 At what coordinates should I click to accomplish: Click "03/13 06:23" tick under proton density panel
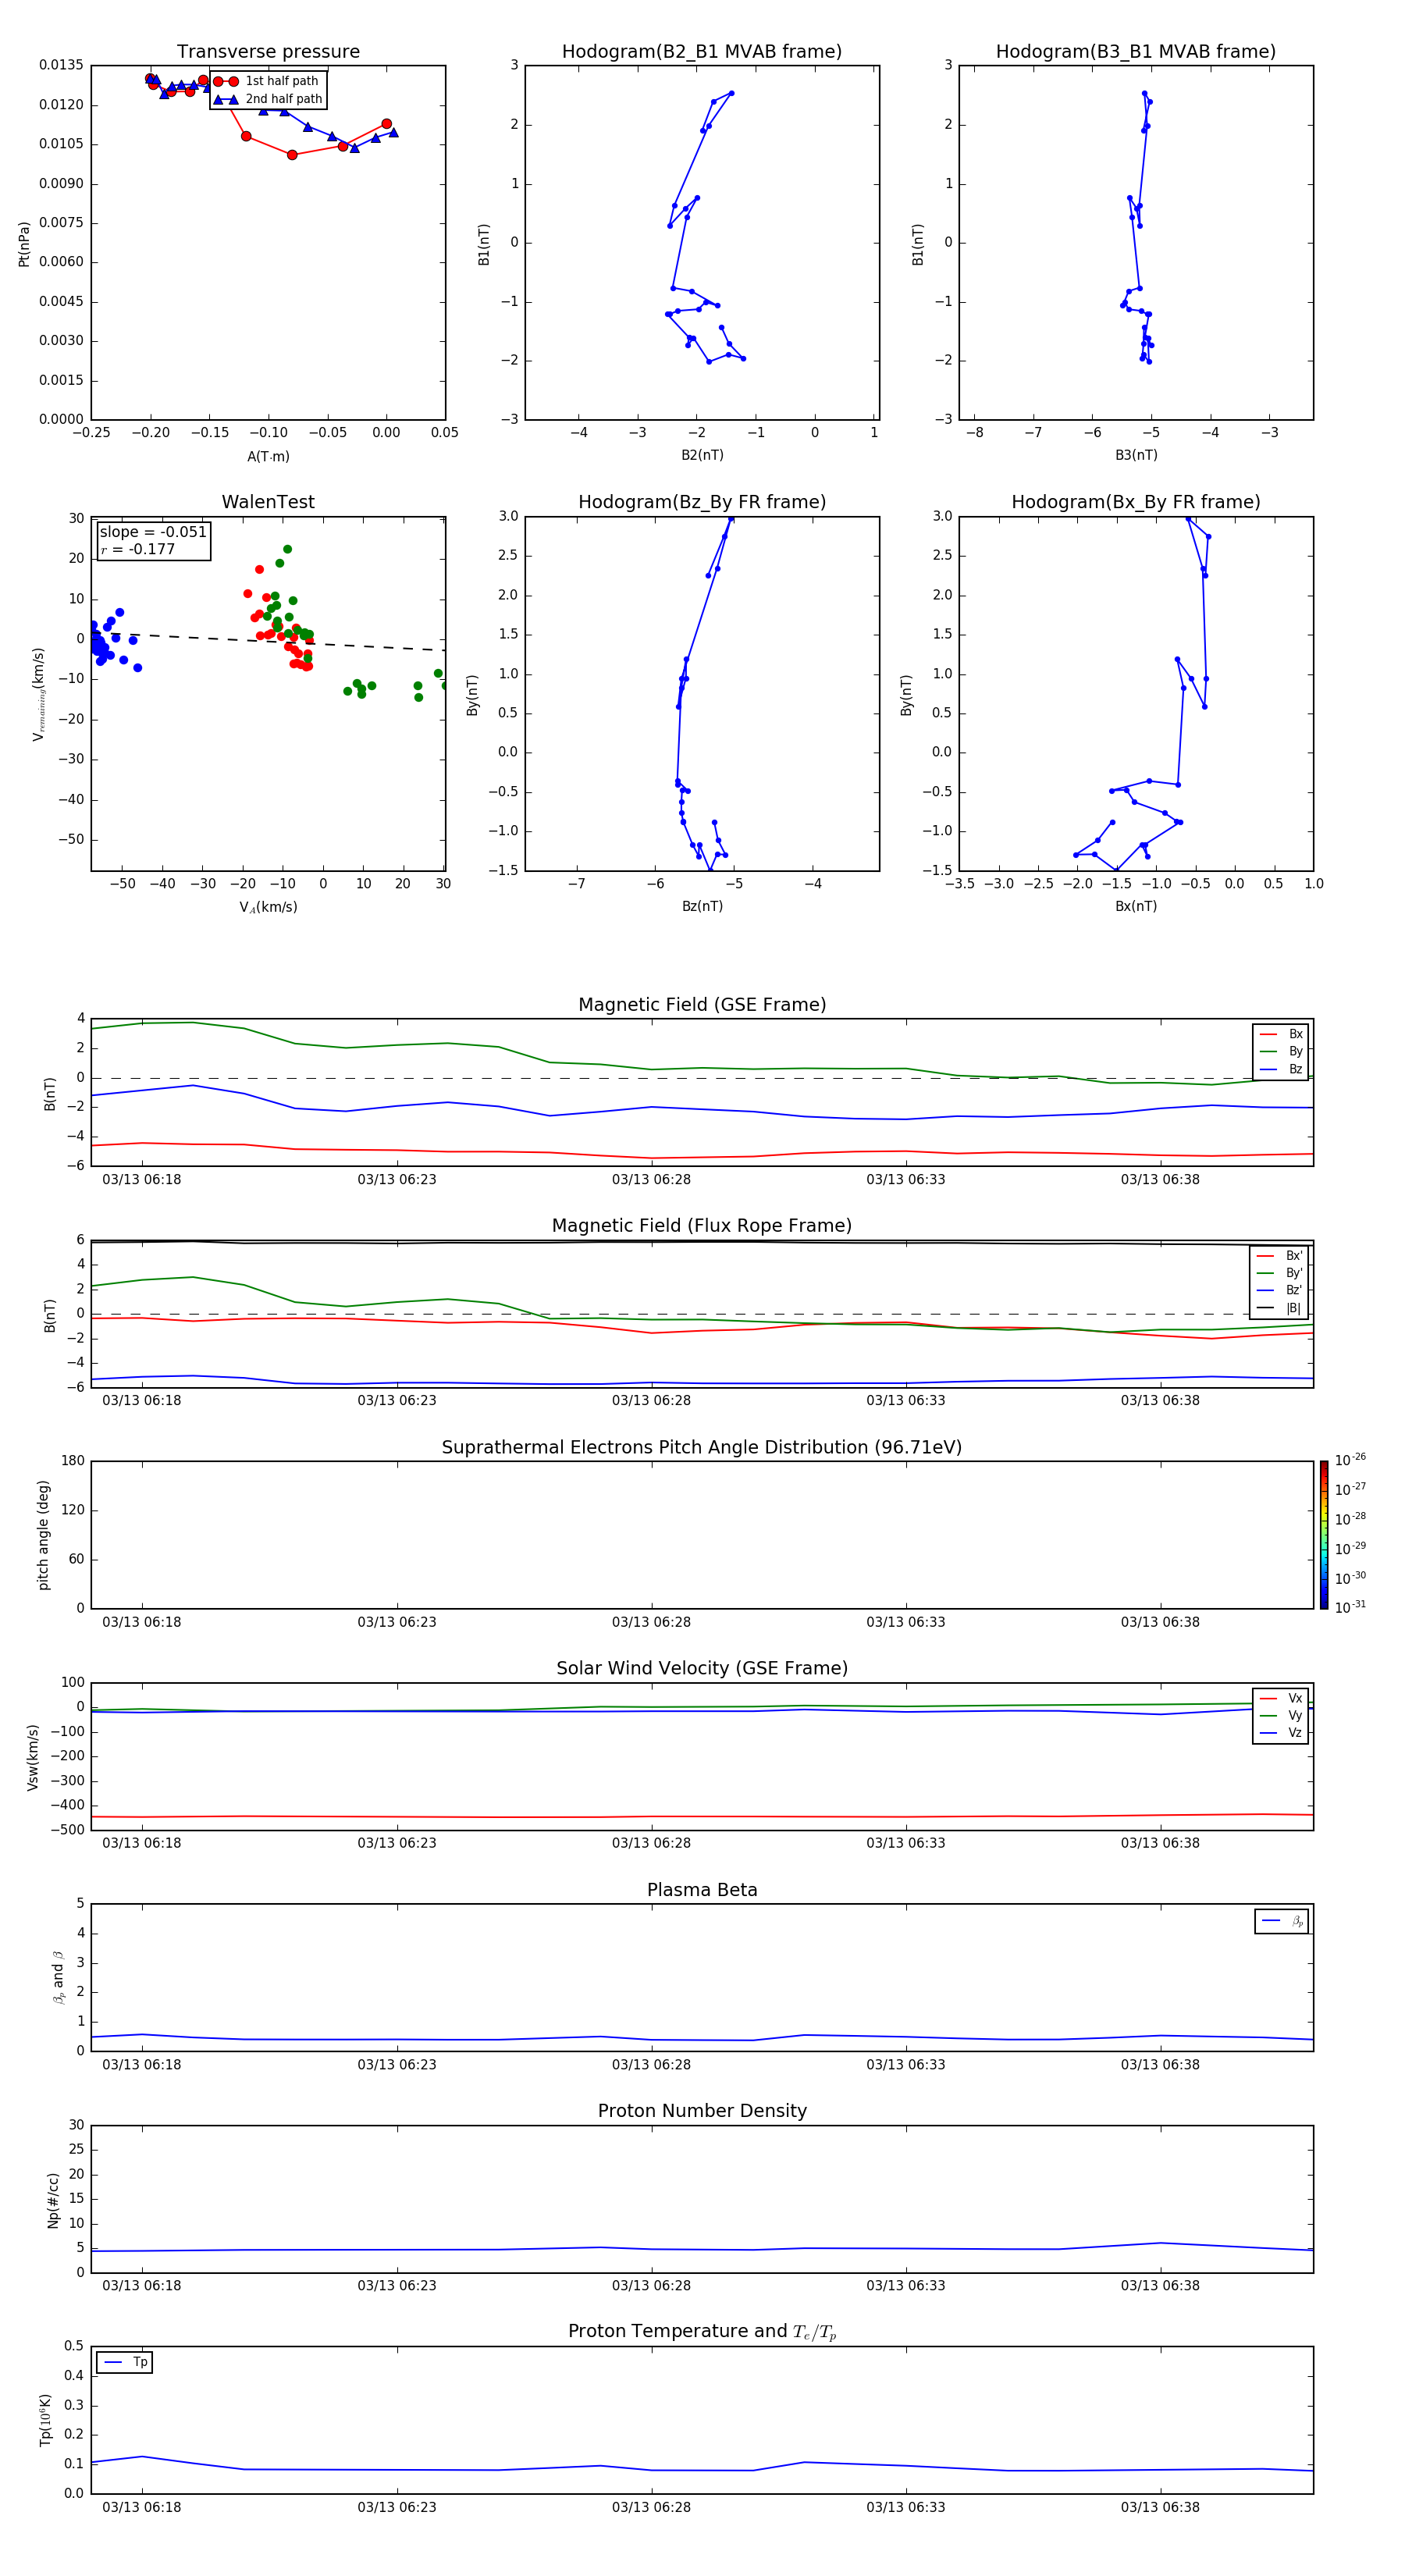tap(397, 2286)
